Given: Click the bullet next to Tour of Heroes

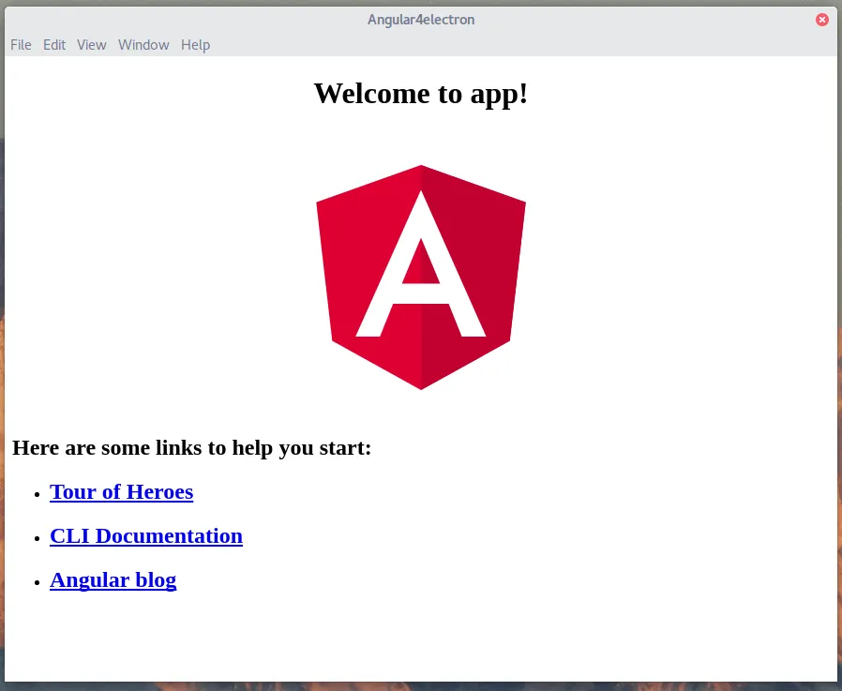Looking at the screenshot, I should tap(38, 494).
